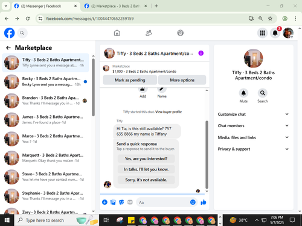Switch to Messenger | Facebook tab
This screenshot has height=226, width=302.
[x=45, y=6]
